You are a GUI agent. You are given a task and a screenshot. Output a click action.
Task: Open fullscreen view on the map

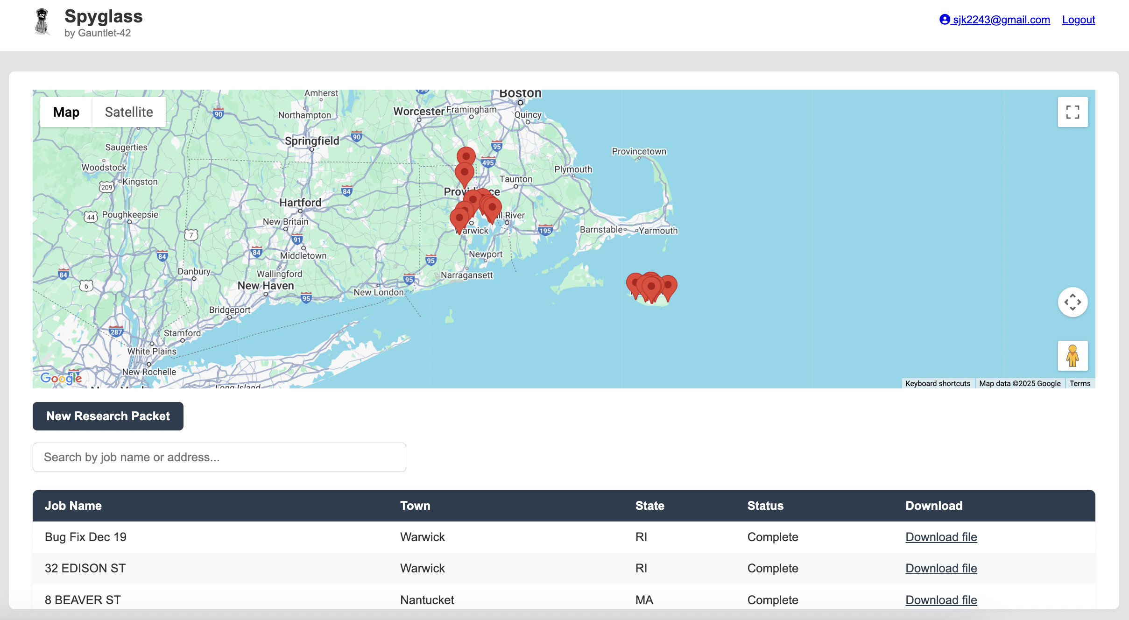[1072, 112]
